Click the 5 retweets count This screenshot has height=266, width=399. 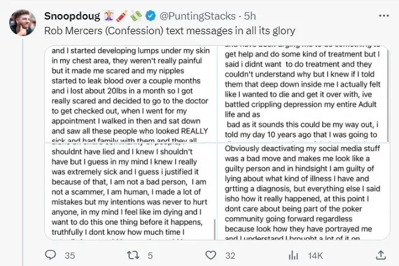point(150,254)
